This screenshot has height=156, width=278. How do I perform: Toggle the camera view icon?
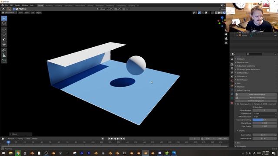point(226,39)
